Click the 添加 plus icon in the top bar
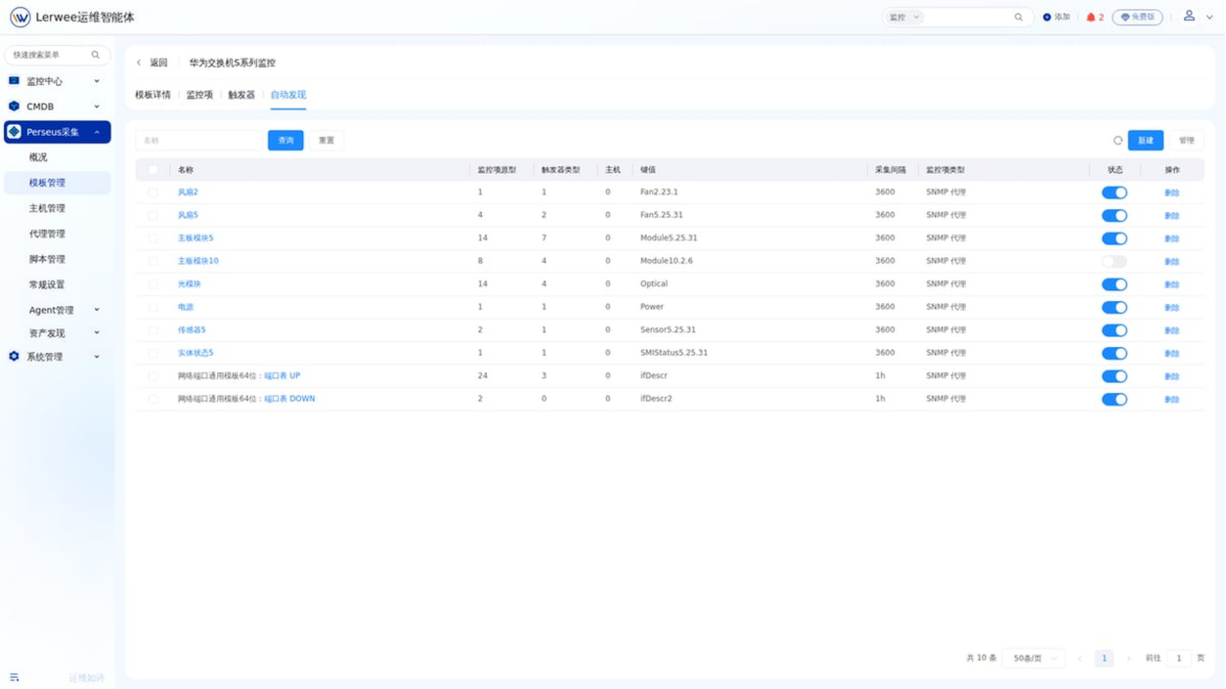The width and height of the screenshot is (1226, 689). tap(1047, 18)
